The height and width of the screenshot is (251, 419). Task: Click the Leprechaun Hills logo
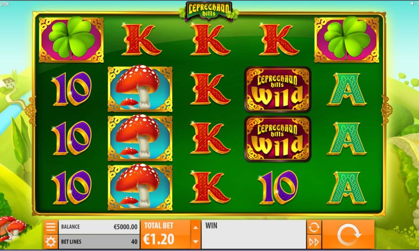coord(209,10)
